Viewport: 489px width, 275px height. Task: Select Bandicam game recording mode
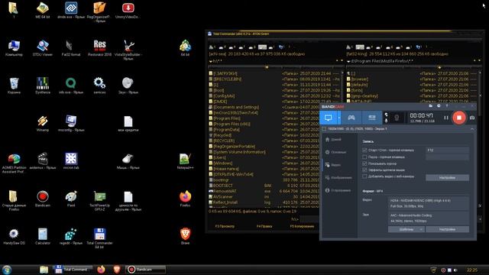click(351, 118)
